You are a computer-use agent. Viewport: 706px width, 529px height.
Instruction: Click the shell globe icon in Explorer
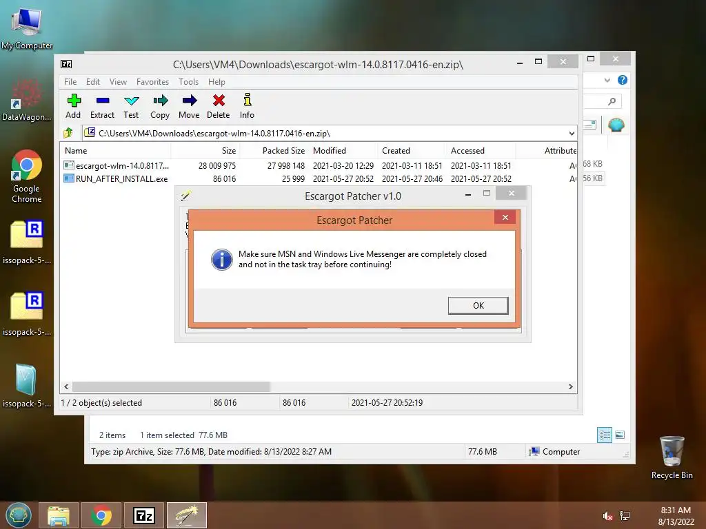(616, 125)
